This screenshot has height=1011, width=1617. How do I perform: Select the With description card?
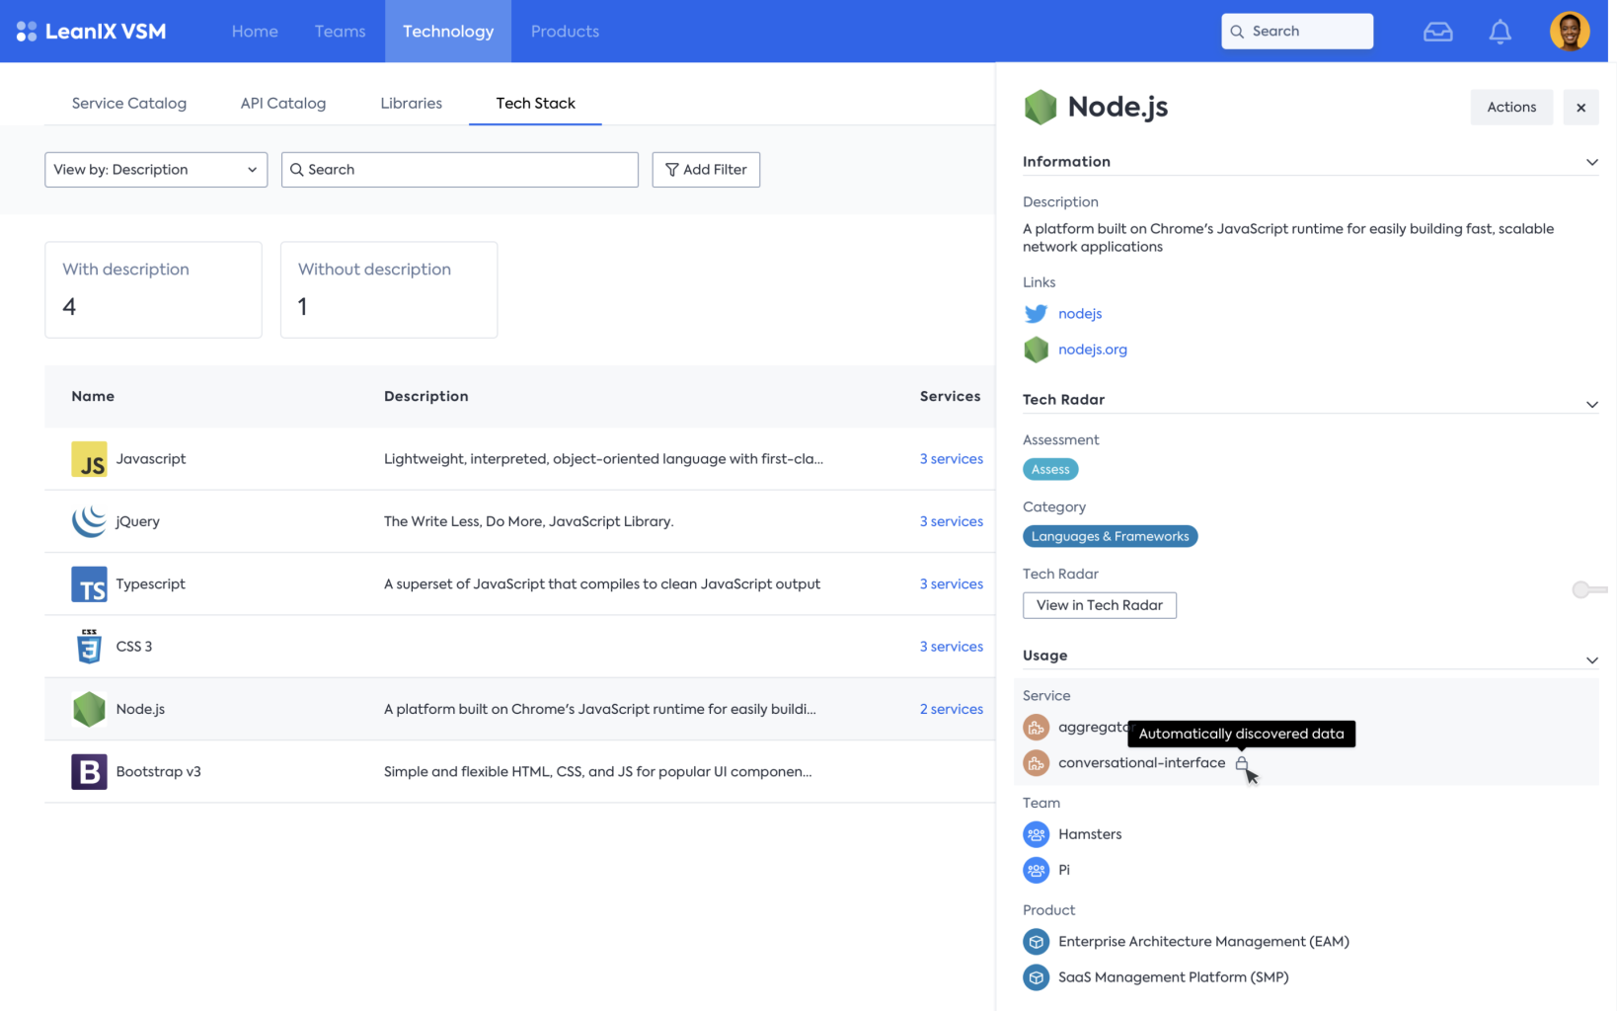click(x=153, y=290)
